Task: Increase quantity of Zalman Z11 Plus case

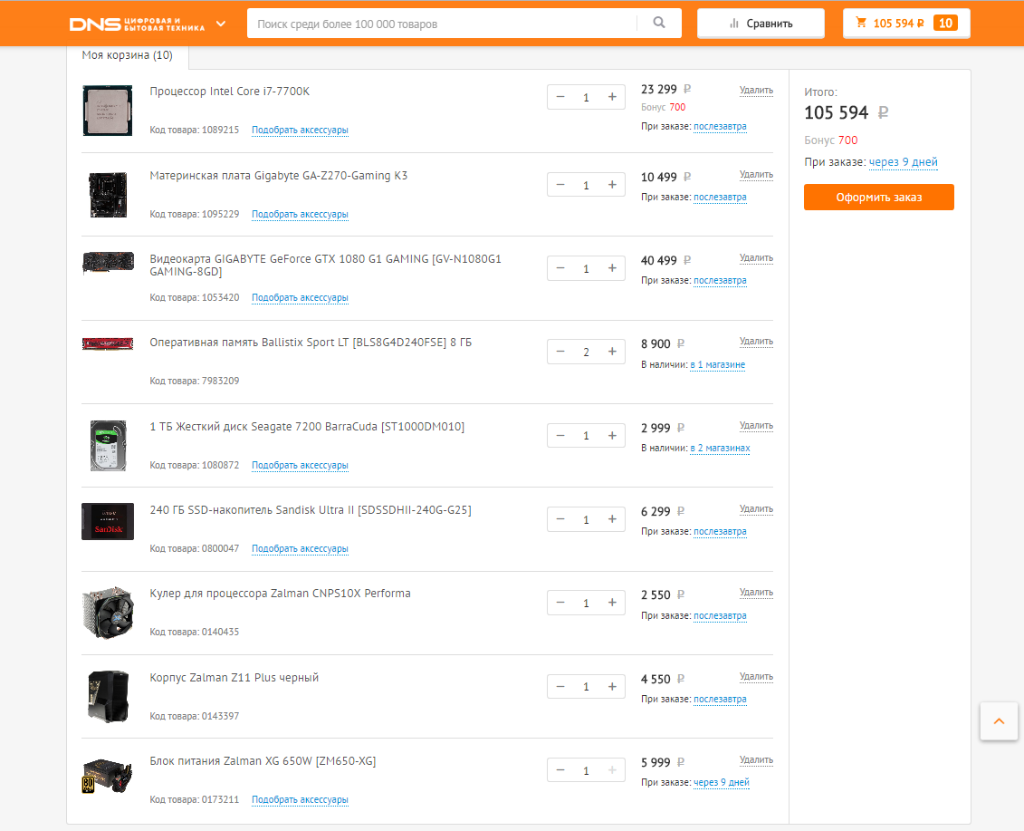Action: point(612,687)
